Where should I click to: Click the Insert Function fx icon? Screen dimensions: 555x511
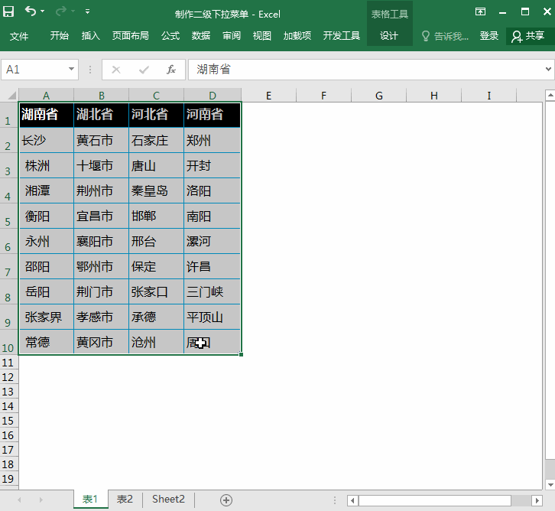[171, 70]
